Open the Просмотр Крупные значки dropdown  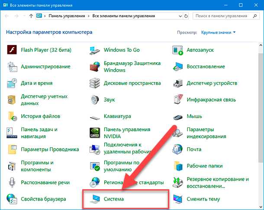point(218,32)
